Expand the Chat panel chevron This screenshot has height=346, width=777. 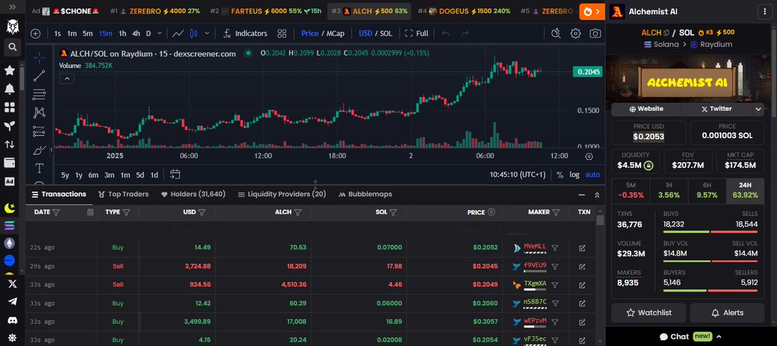tap(719, 336)
